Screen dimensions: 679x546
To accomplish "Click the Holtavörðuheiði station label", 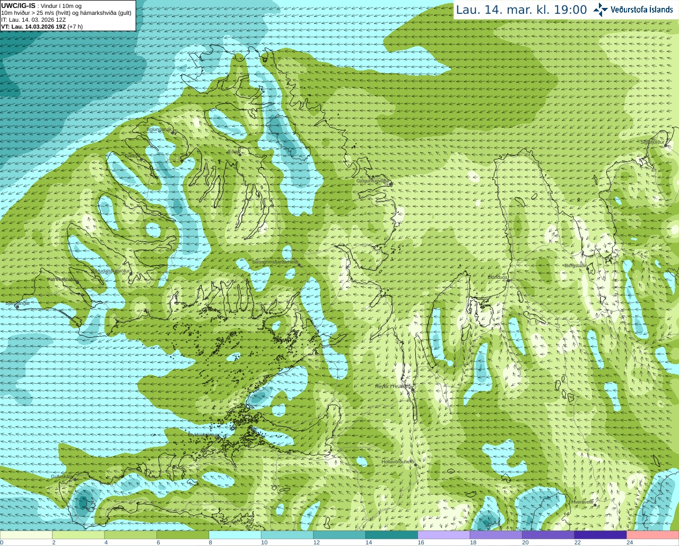I will click(398, 462).
